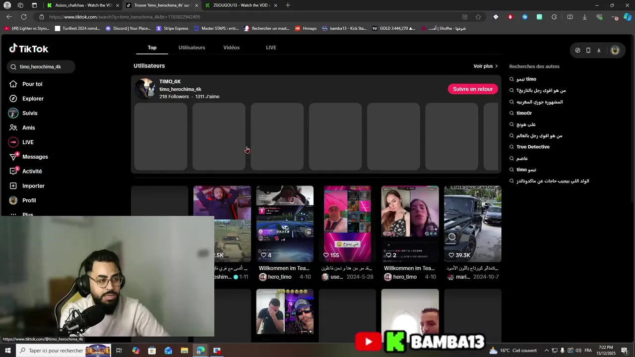Open the two women video with 2 likes
The height and width of the screenshot is (357, 635).
coord(410,224)
